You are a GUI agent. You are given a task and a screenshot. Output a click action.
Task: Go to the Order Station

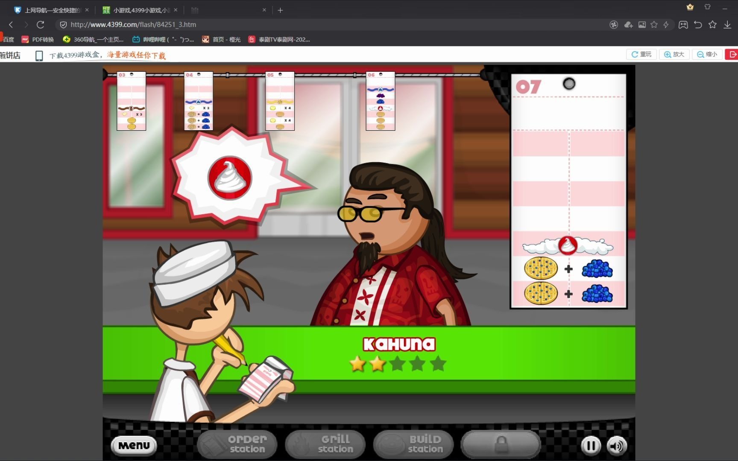pos(237,444)
